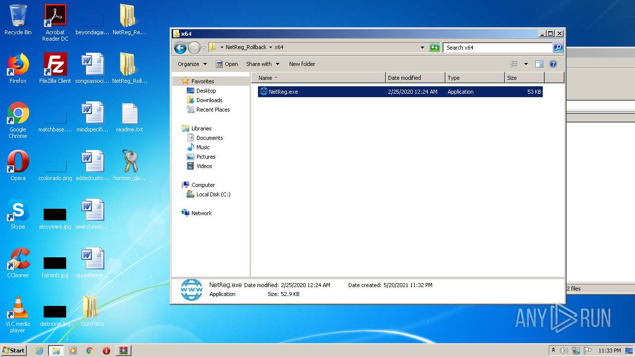The height and width of the screenshot is (357, 635).
Task: Select Favorites in the navigation pane
Action: 202,81
